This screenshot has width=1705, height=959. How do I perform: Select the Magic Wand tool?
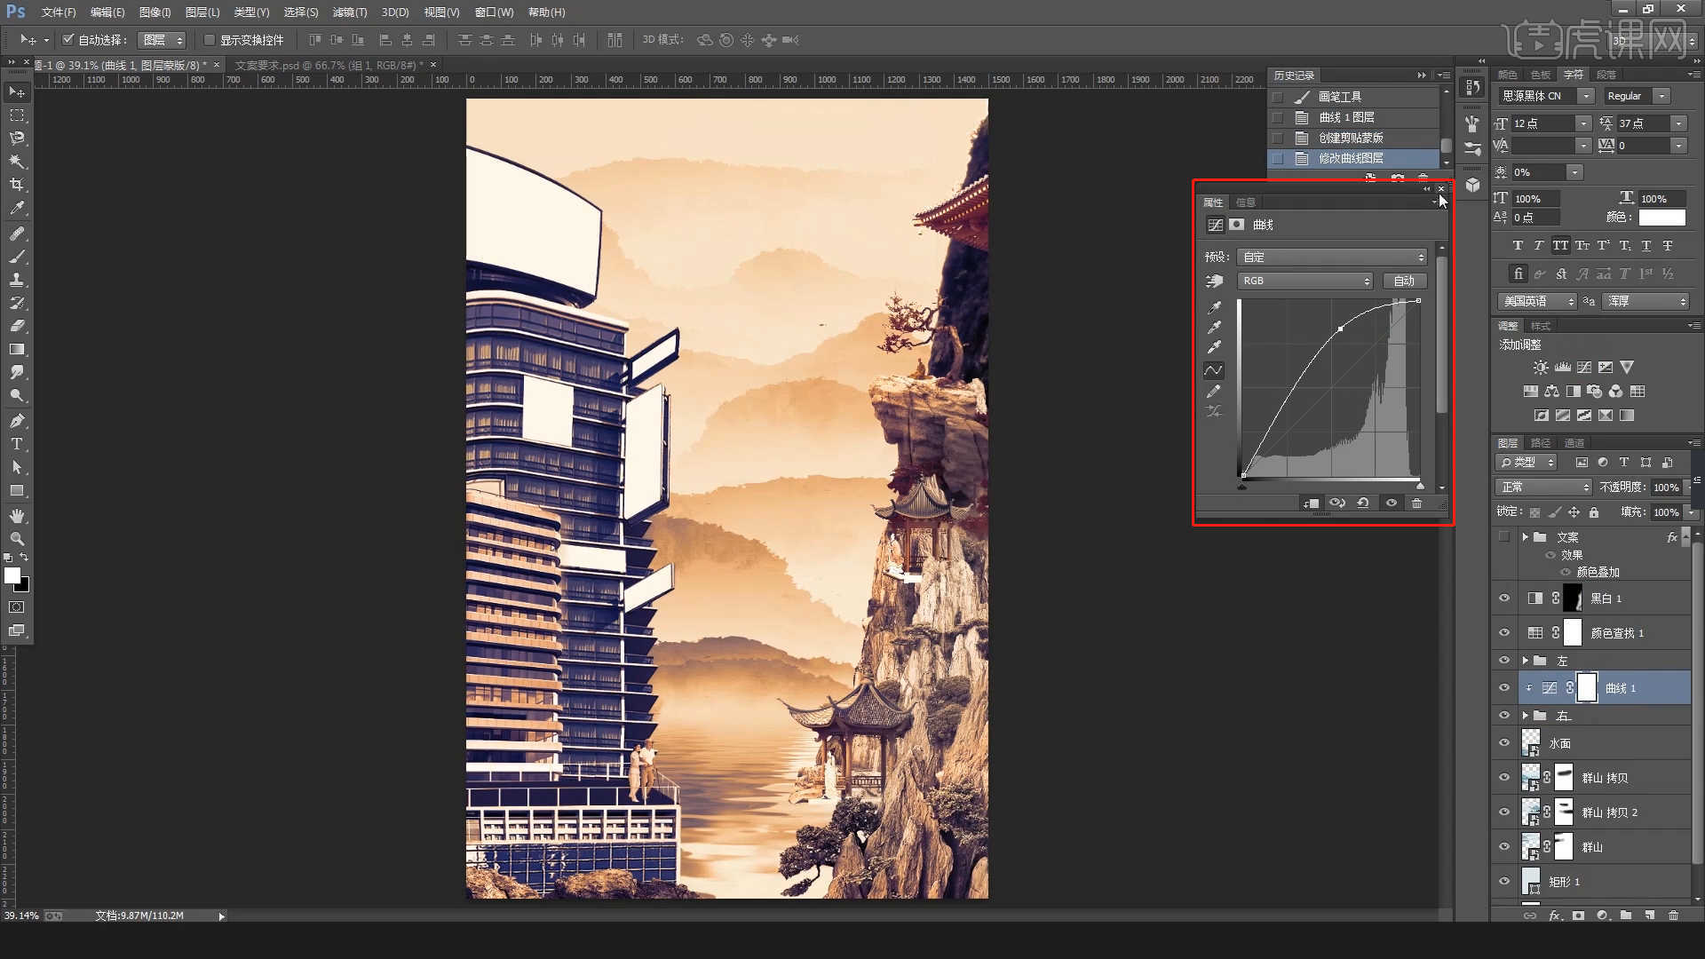tap(17, 162)
